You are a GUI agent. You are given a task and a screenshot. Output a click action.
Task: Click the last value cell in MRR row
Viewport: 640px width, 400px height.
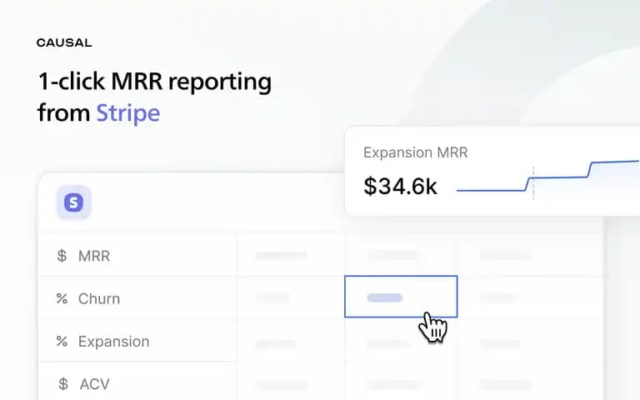pos(531,256)
